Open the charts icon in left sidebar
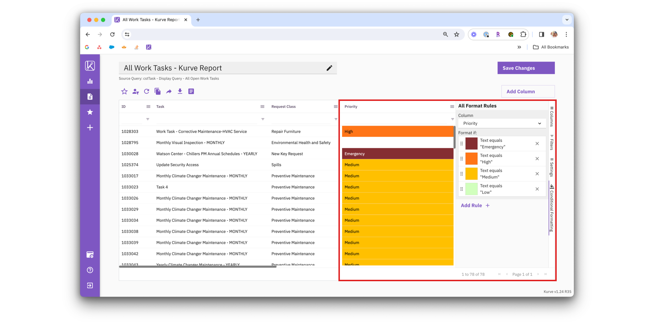 (90, 81)
